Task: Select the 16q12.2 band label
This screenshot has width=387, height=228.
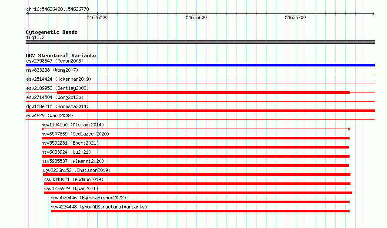Action: [x=35, y=37]
